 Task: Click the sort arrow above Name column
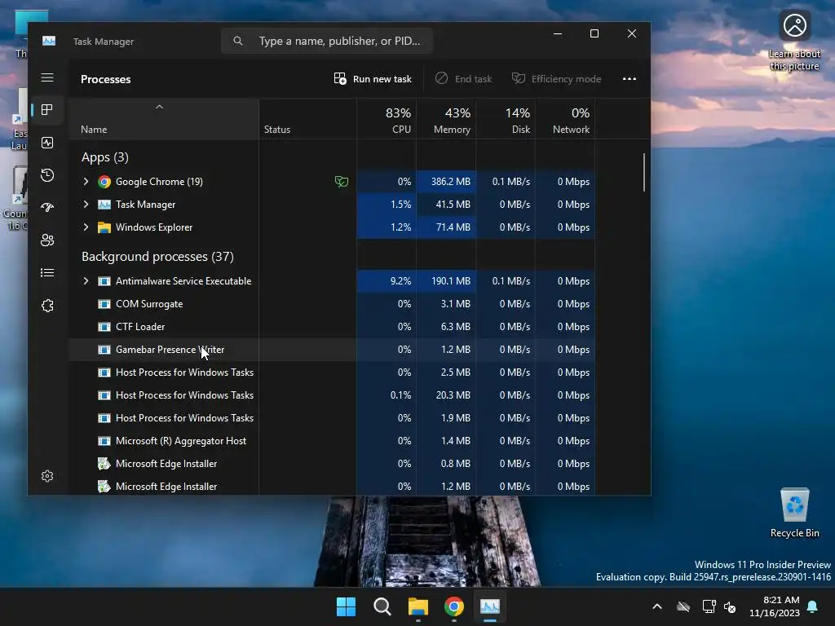(159, 107)
